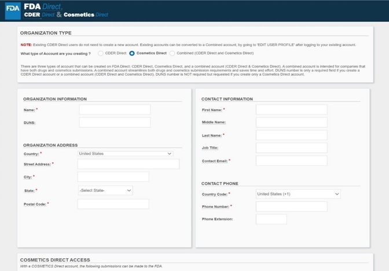Click the Phone Number input

pos(291,206)
